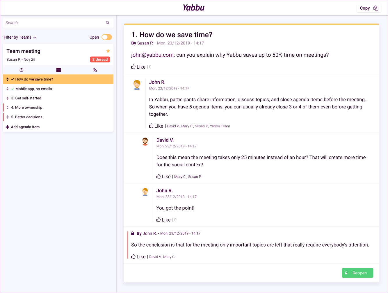Open the Team meeting card title
This screenshot has width=388, height=293.
24,51
